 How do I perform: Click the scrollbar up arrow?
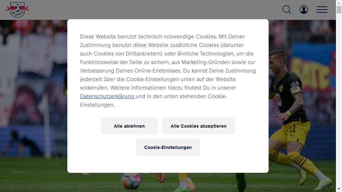339,2
